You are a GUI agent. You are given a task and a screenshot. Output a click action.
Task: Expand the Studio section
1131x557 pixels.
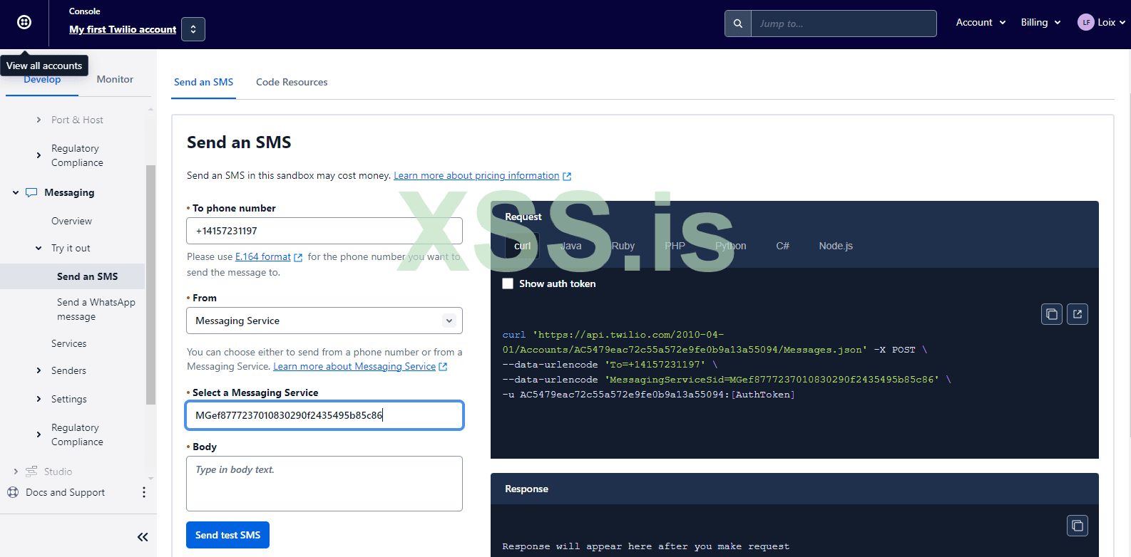tap(16, 472)
